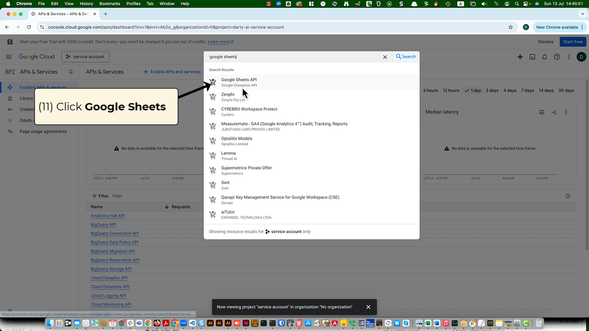Screen dimensions: 589x331
Task: Open BigQuery Data Policy API link
Action: (x=115, y=243)
